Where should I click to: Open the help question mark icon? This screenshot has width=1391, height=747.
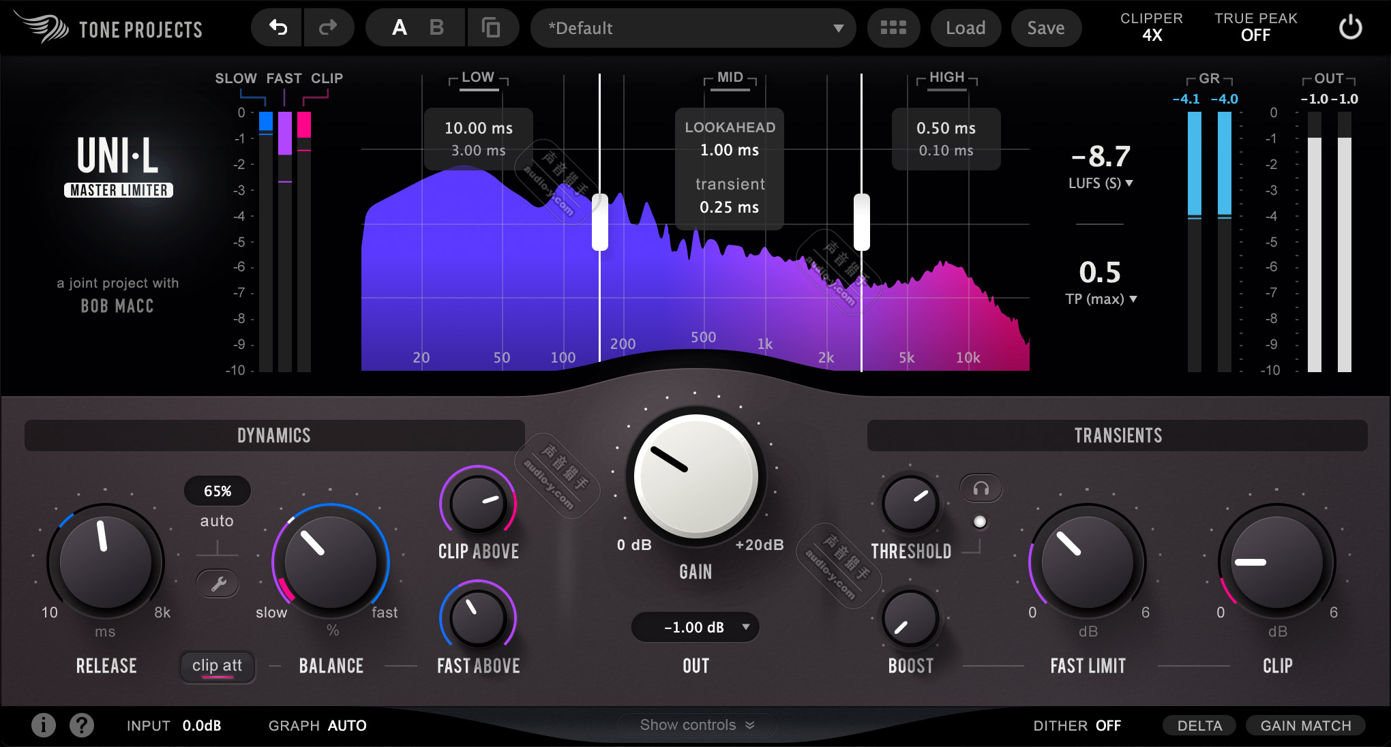click(82, 725)
